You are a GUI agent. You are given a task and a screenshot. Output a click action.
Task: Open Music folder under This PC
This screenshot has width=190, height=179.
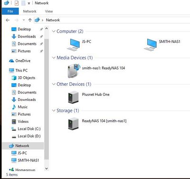[x=23, y=107]
